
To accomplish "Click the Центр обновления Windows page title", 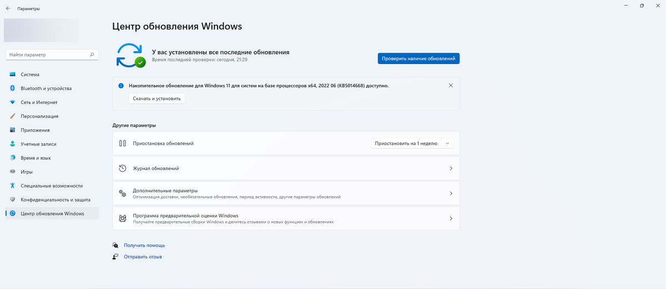I will tap(177, 26).
